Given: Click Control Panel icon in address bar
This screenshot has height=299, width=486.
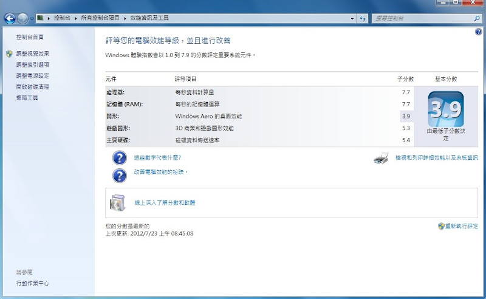Looking at the screenshot, I should pyautogui.click(x=40, y=18).
